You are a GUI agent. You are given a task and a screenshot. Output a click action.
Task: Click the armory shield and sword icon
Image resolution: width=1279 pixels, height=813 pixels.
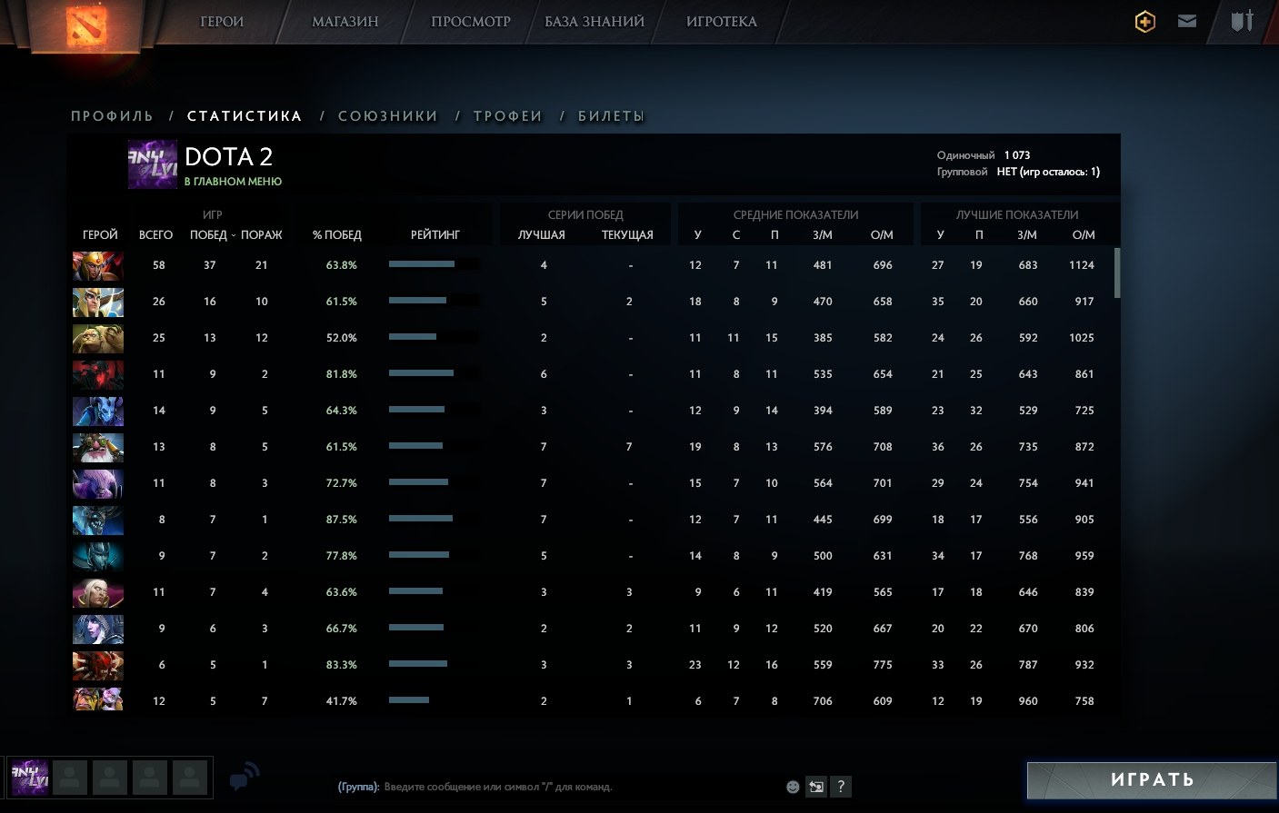[x=1242, y=21]
